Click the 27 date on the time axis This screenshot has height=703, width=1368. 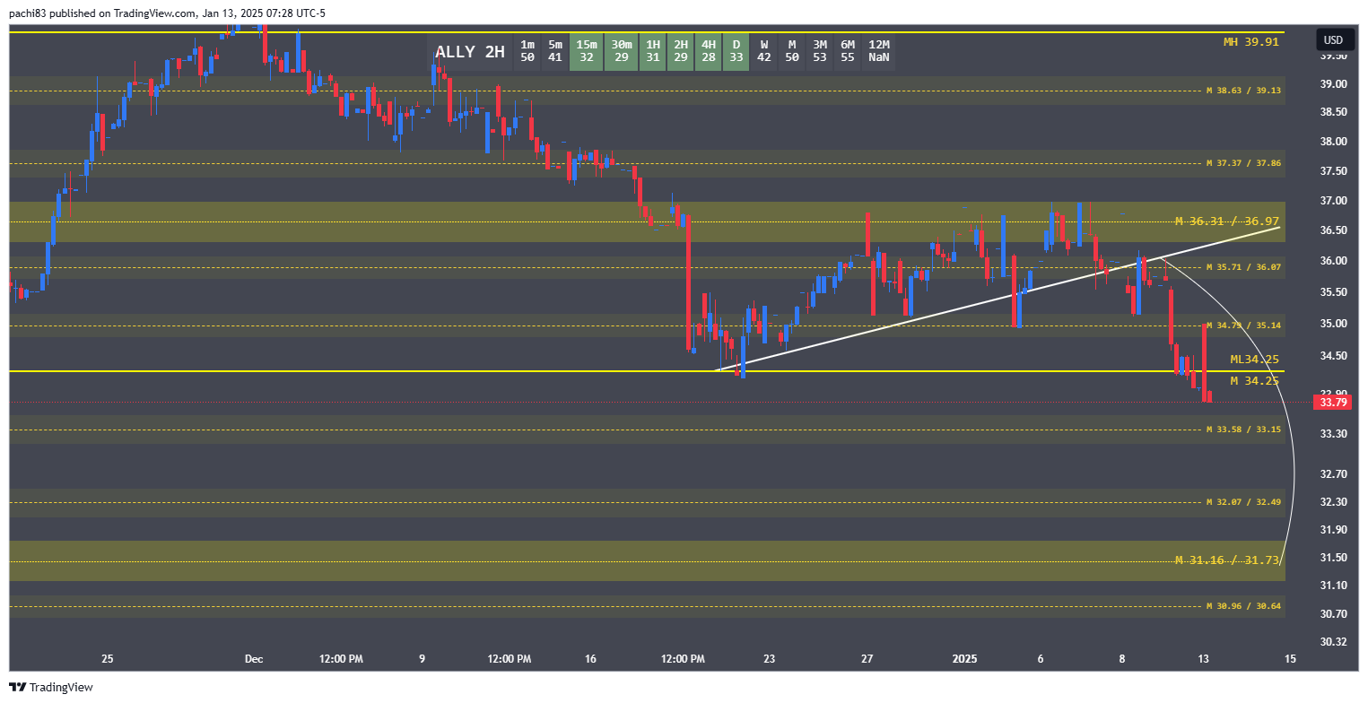click(867, 659)
